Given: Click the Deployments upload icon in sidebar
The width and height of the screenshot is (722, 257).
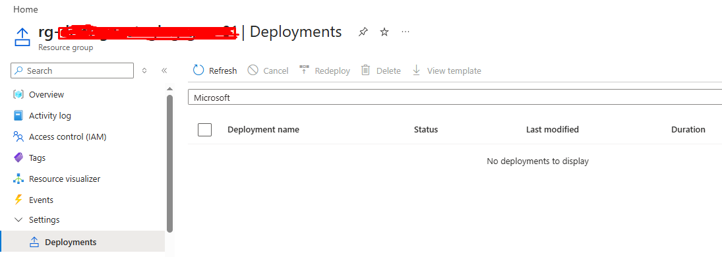Looking at the screenshot, I should [x=34, y=242].
